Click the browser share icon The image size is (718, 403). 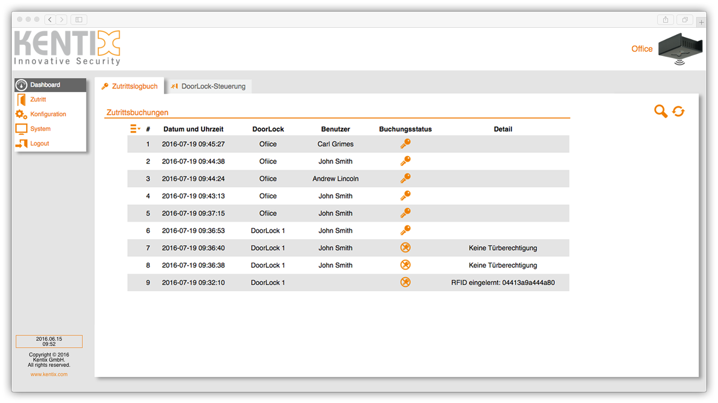[665, 20]
